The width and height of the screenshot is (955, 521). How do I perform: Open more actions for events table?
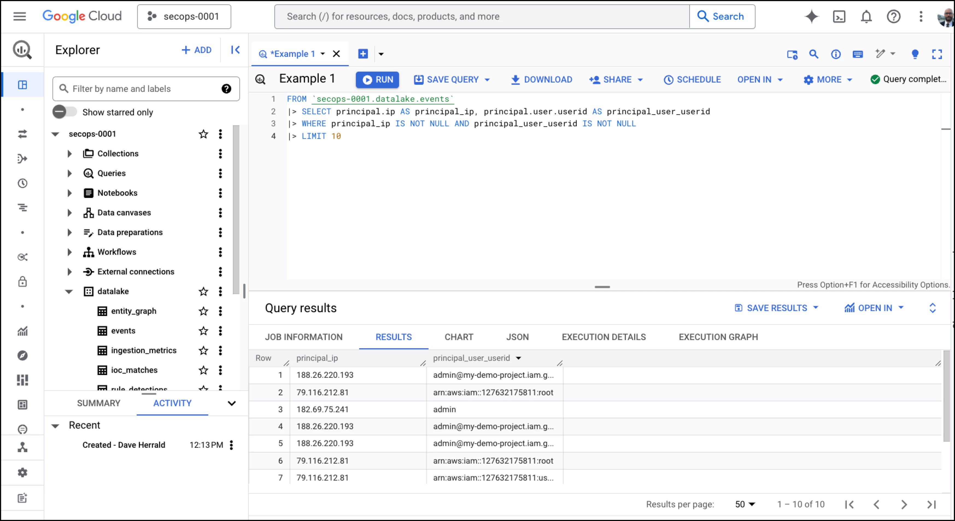tap(220, 331)
